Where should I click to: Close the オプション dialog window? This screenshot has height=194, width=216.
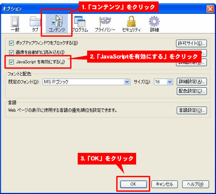pos(210,9)
